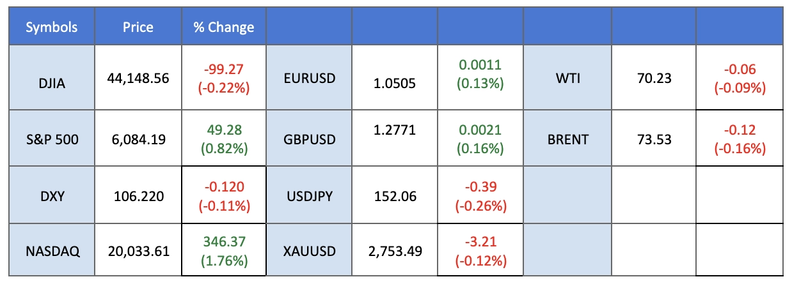This screenshot has height=286, width=792.
Task: Click the Symbols column header
Action: coord(52,27)
